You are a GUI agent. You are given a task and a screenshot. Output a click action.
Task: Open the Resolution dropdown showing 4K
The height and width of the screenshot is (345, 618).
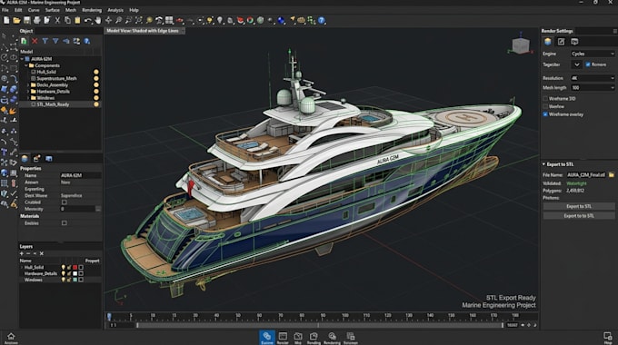(593, 78)
